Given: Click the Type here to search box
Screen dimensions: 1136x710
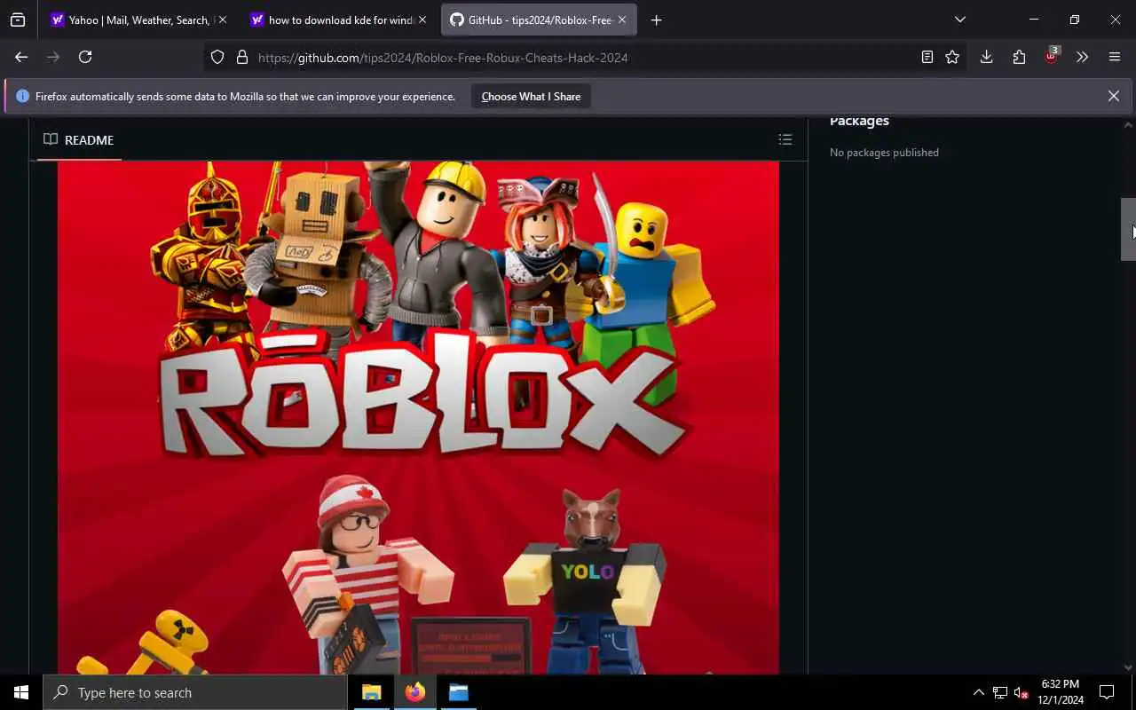Looking at the screenshot, I should [195, 692].
